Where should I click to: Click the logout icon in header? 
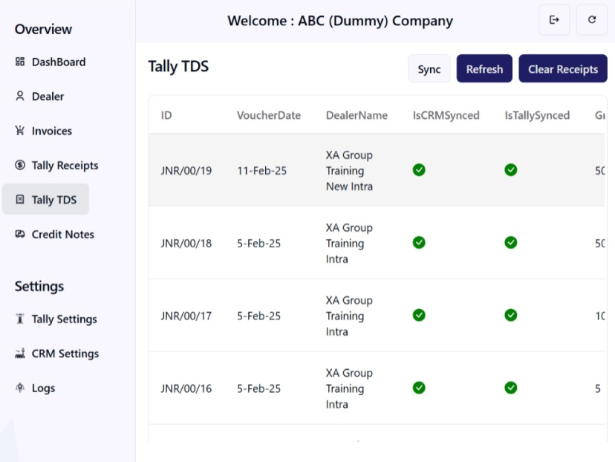(x=554, y=20)
